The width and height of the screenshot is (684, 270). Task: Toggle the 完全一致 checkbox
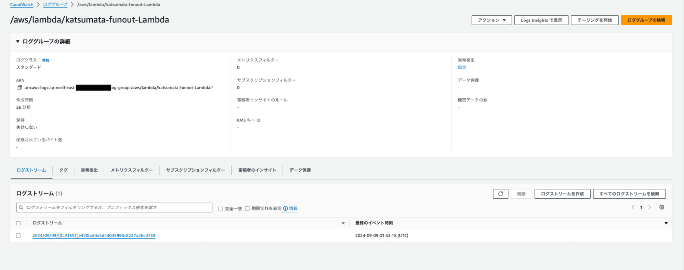[x=221, y=209]
